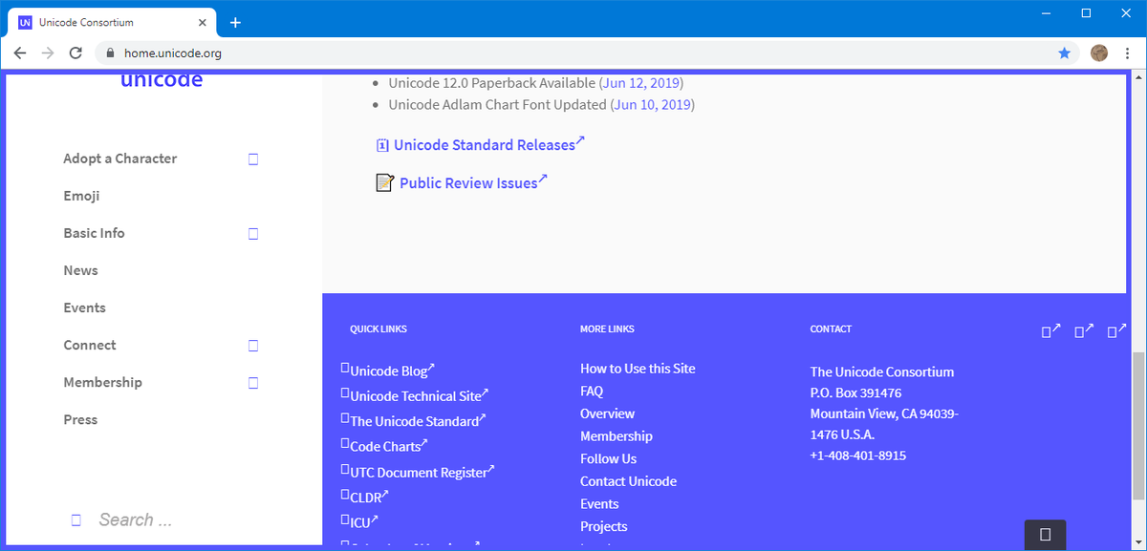The image size is (1147, 551).
Task: Click the back-to-top button at bottom right
Action: tap(1045, 534)
